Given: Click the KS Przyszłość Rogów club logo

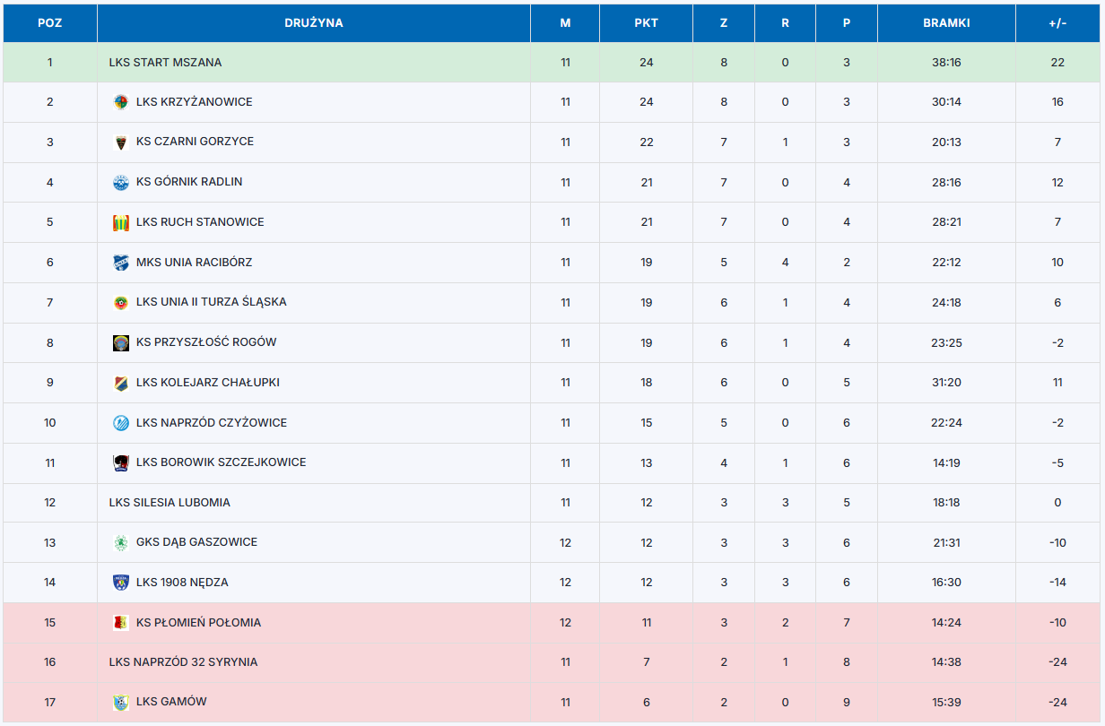Looking at the screenshot, I should [x=120, y=342].
